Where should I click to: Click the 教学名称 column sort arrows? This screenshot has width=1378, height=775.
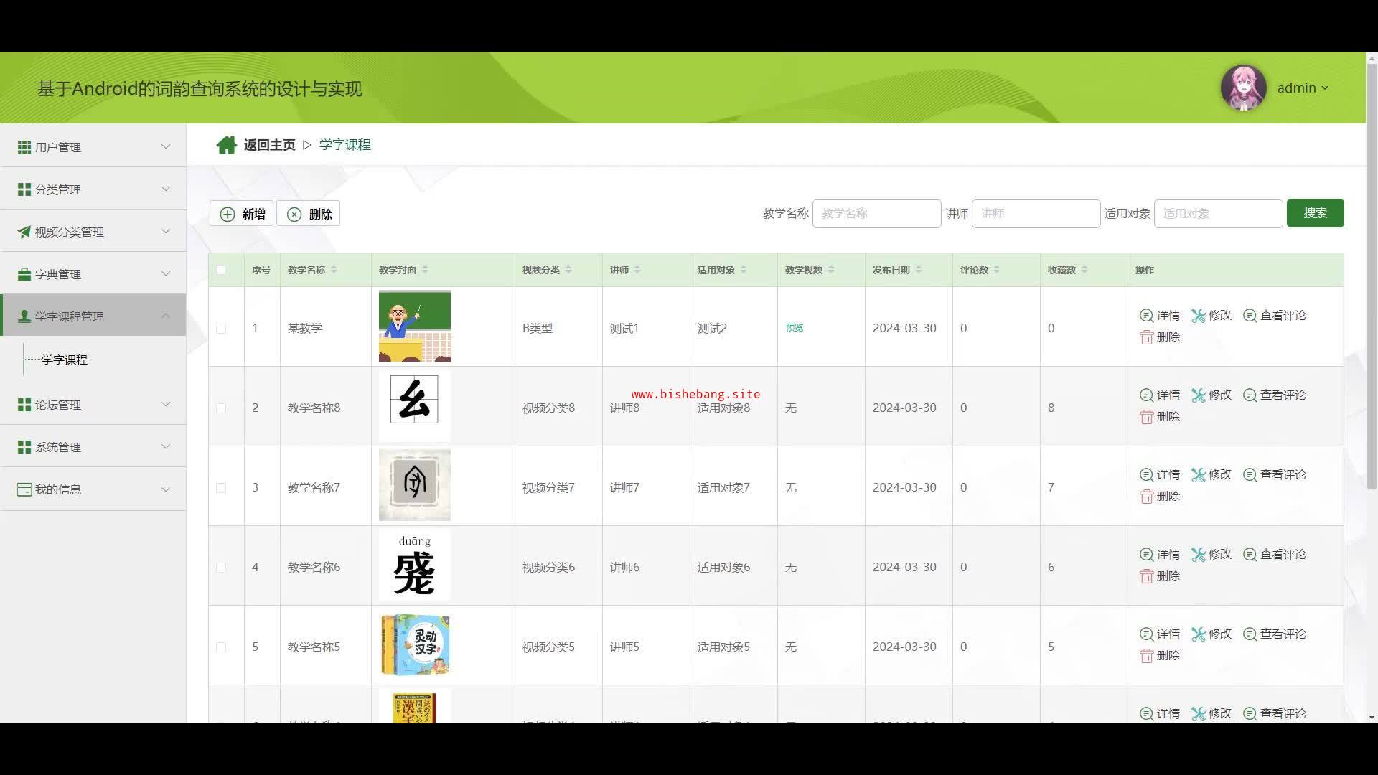tap(334, 270)
